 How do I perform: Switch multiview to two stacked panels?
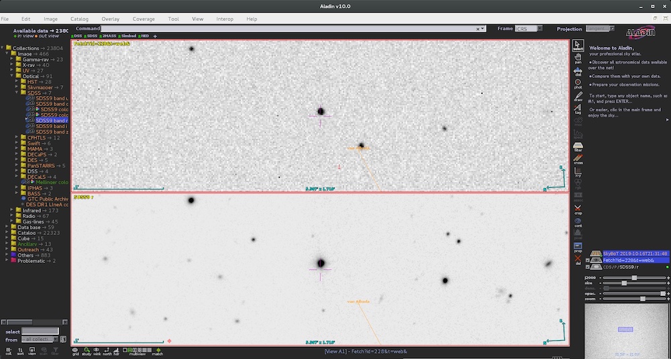(x=130, y=350)
